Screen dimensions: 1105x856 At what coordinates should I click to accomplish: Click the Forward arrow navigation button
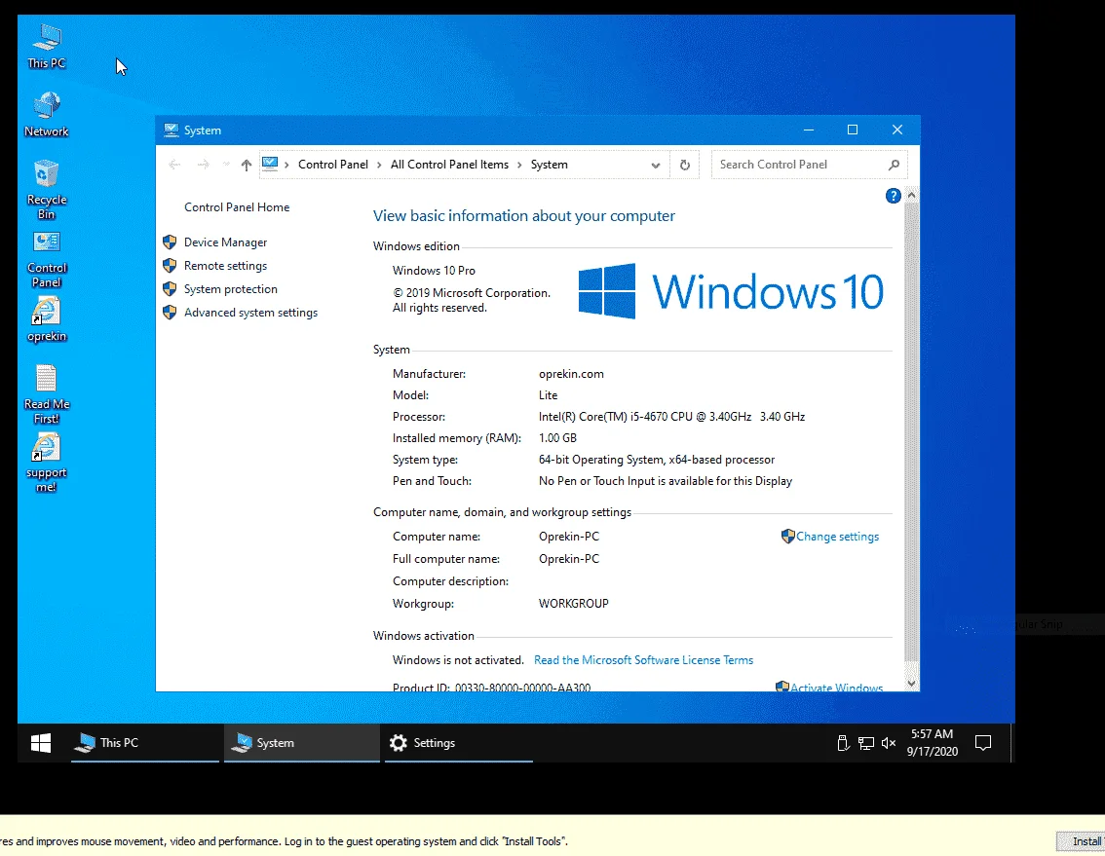pyautogui.click(x=203, y=165)
